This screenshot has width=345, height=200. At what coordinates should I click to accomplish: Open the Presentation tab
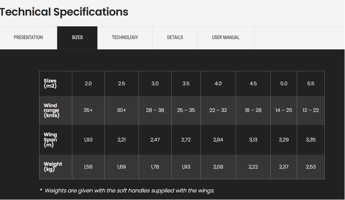point(28,37)
